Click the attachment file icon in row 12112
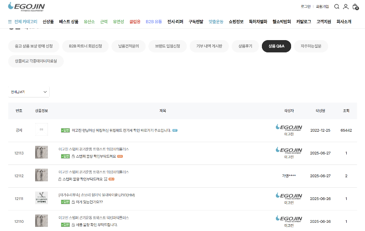365x231 pixels. coord(105,179)
